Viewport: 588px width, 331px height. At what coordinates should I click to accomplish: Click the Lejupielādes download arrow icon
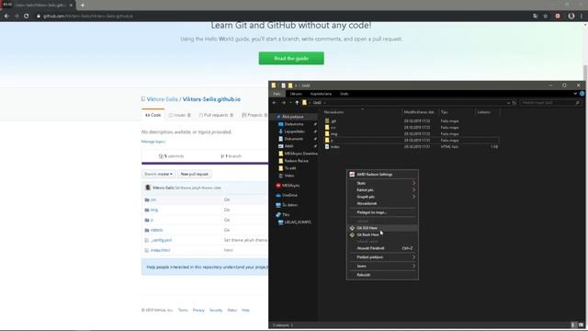[280, 131]
